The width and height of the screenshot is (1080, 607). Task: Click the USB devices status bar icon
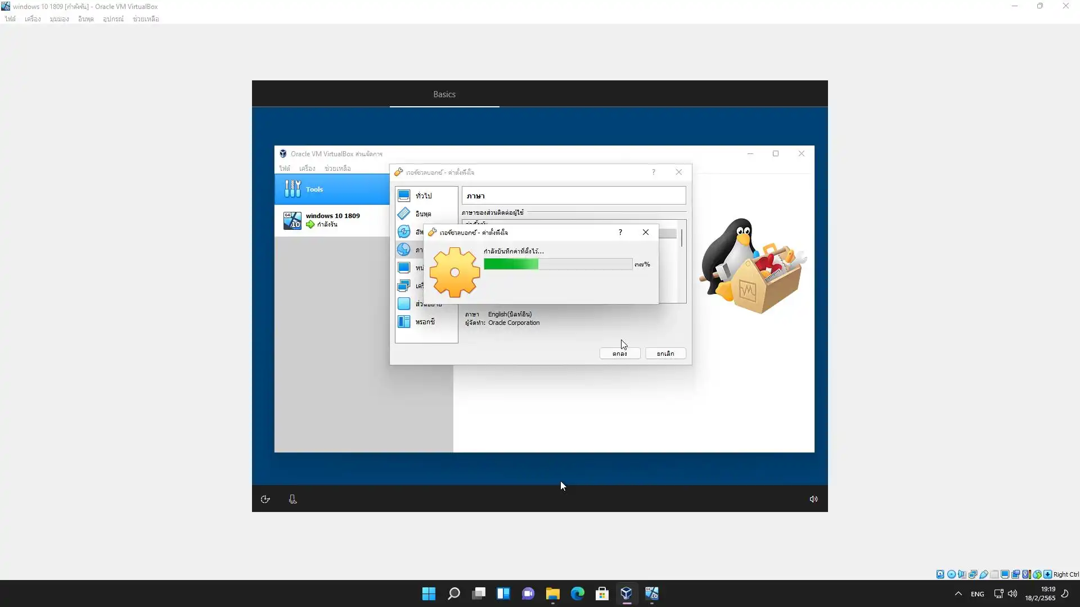(x=984, y=574)
